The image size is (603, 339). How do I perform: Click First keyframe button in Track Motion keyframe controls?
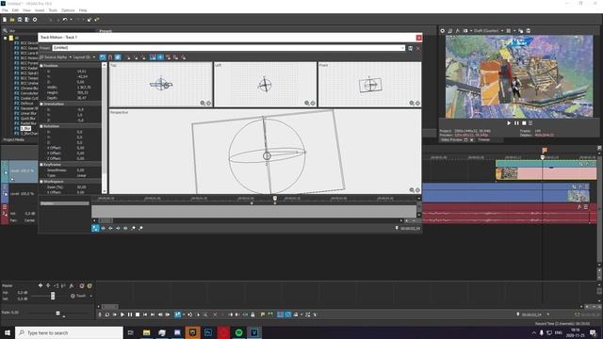pos(103,228)
